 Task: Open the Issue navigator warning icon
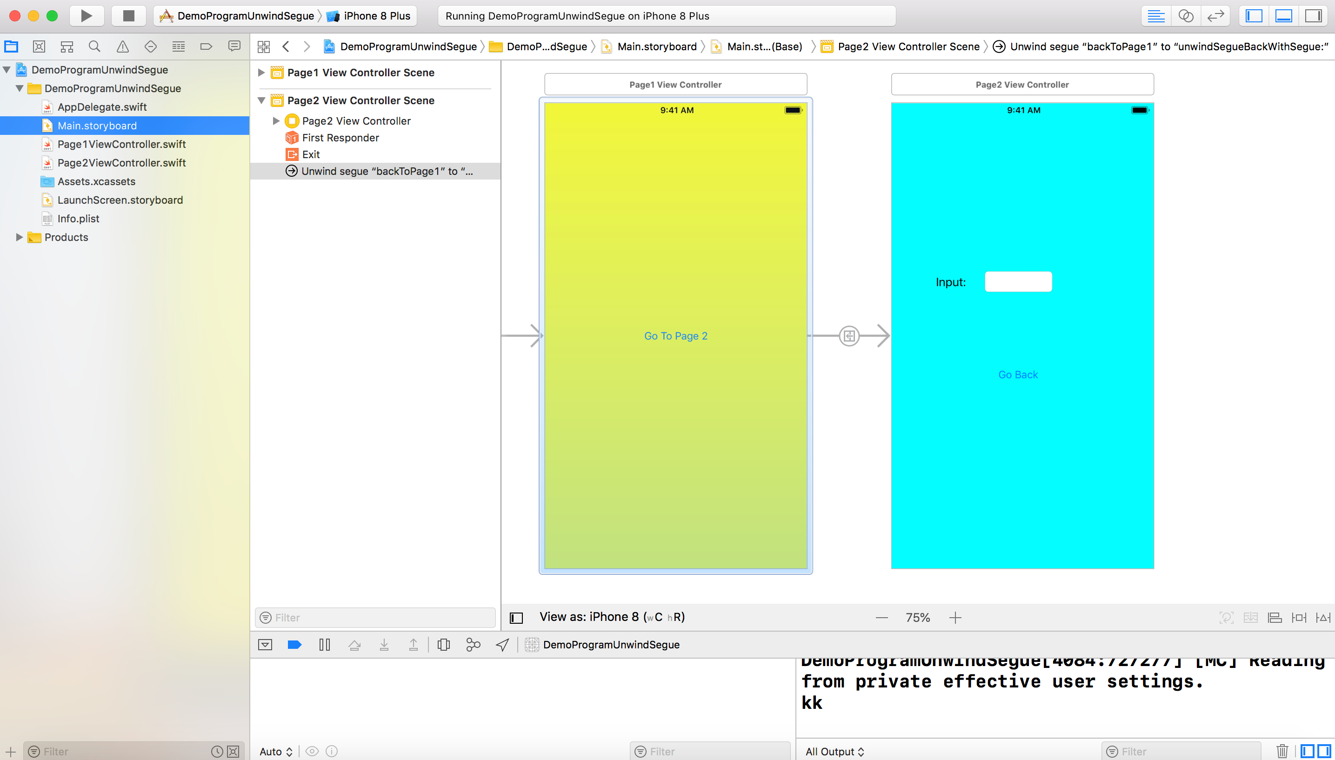[x=123, y=47]
